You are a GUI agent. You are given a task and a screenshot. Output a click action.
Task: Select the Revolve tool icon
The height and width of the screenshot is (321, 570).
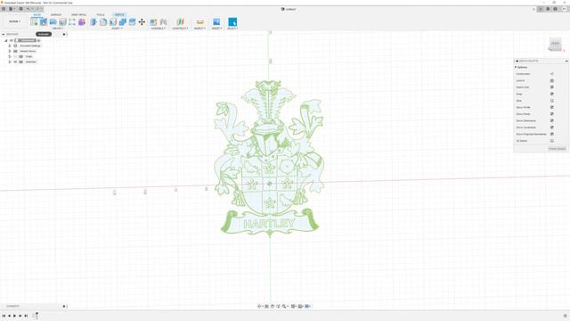(x=53, y=21)
